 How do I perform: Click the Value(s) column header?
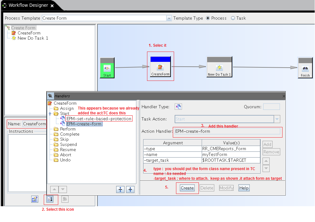click(231, 143)
